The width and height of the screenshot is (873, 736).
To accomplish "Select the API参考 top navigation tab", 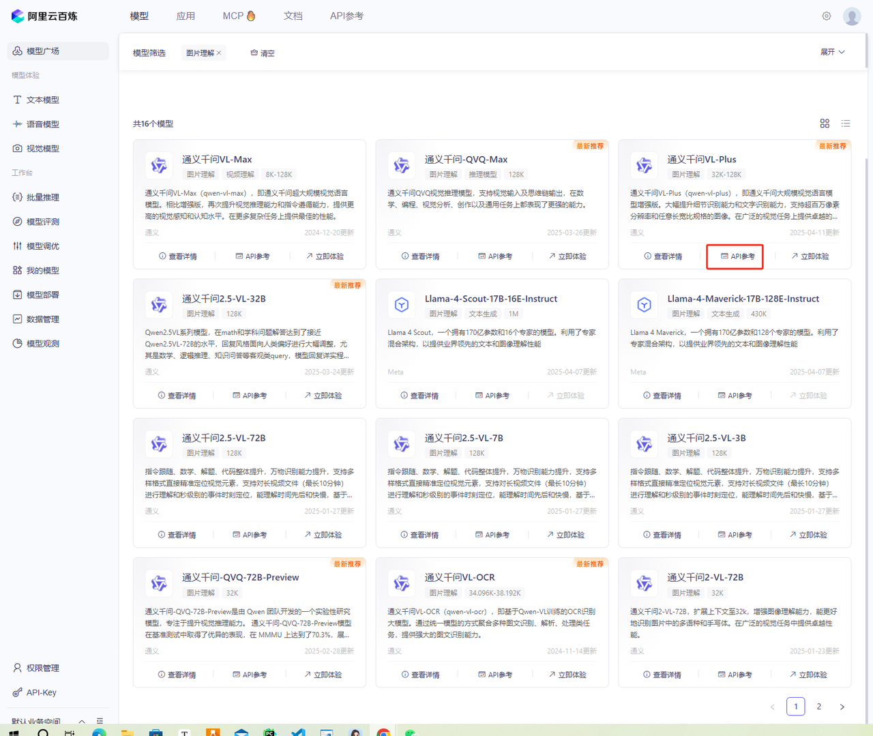I will [346, 16].
